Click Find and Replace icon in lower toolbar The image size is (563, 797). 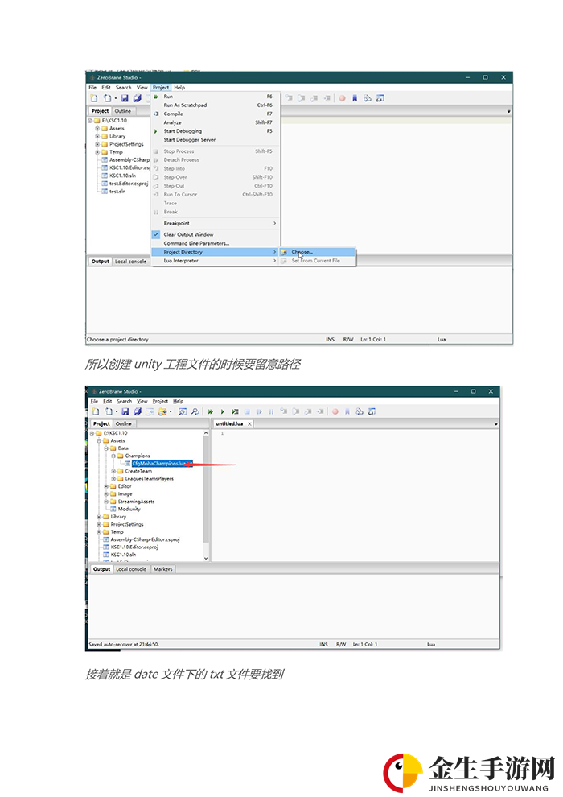click(195, 411)
